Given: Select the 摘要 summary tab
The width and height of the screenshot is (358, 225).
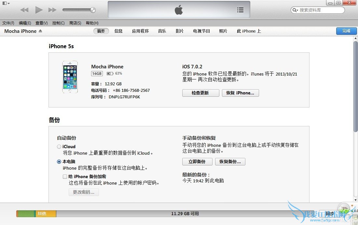Looking at the screenshot, I should 101,31.
